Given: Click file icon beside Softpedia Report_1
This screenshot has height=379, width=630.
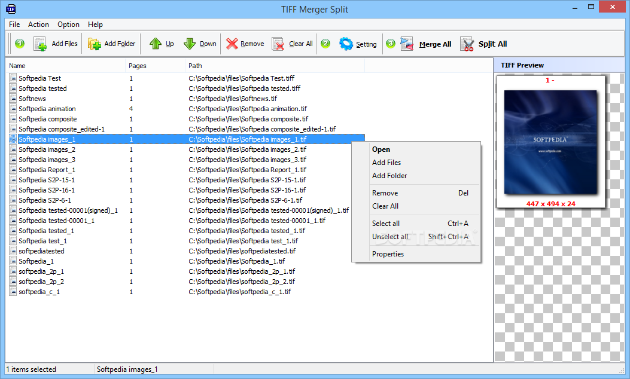Looking at the screenshot, I should tap(13, 169).
